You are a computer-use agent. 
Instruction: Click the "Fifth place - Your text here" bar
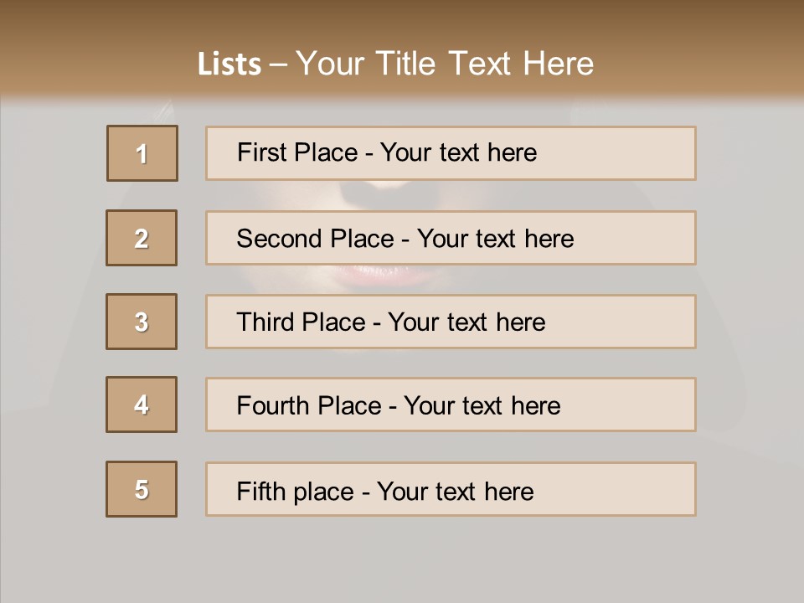tap(451, 489)
